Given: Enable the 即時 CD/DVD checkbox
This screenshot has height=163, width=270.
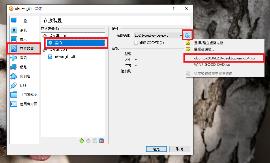Looking at the screenshot, I should (136, 43).
